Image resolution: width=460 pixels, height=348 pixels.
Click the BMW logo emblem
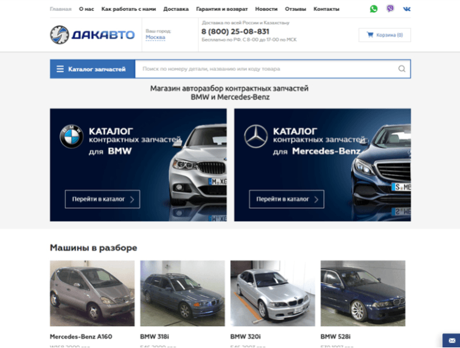click(72, 137)
